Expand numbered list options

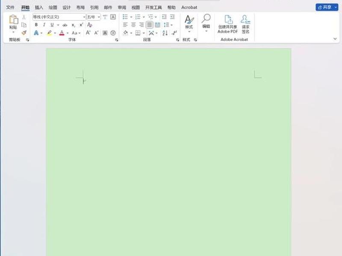click(144, 17)
